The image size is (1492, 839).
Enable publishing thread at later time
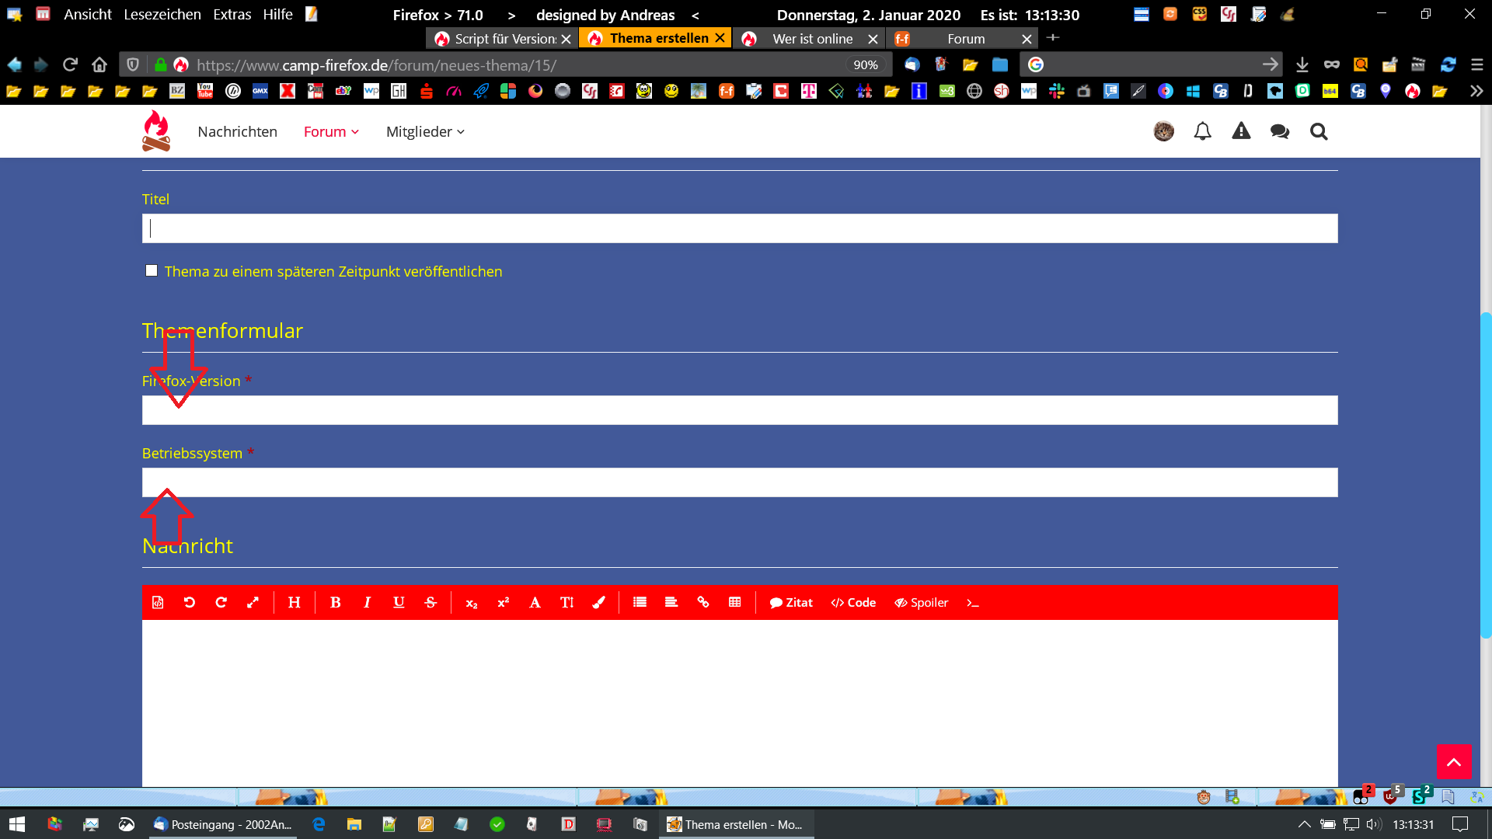tap(152, 270)
